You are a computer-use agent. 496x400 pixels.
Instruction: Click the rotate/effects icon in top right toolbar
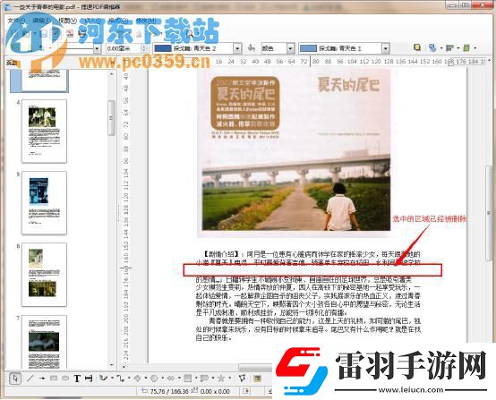point(432,47)
